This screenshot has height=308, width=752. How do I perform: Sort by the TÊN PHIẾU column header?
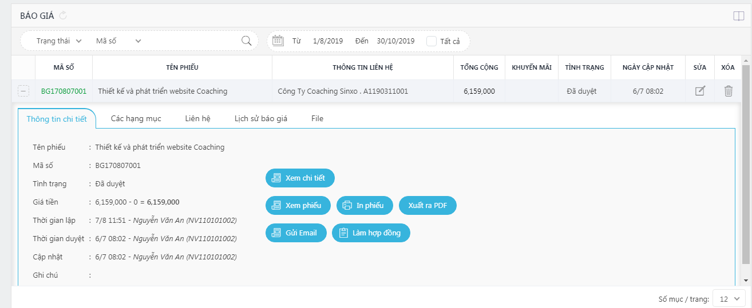182,67
